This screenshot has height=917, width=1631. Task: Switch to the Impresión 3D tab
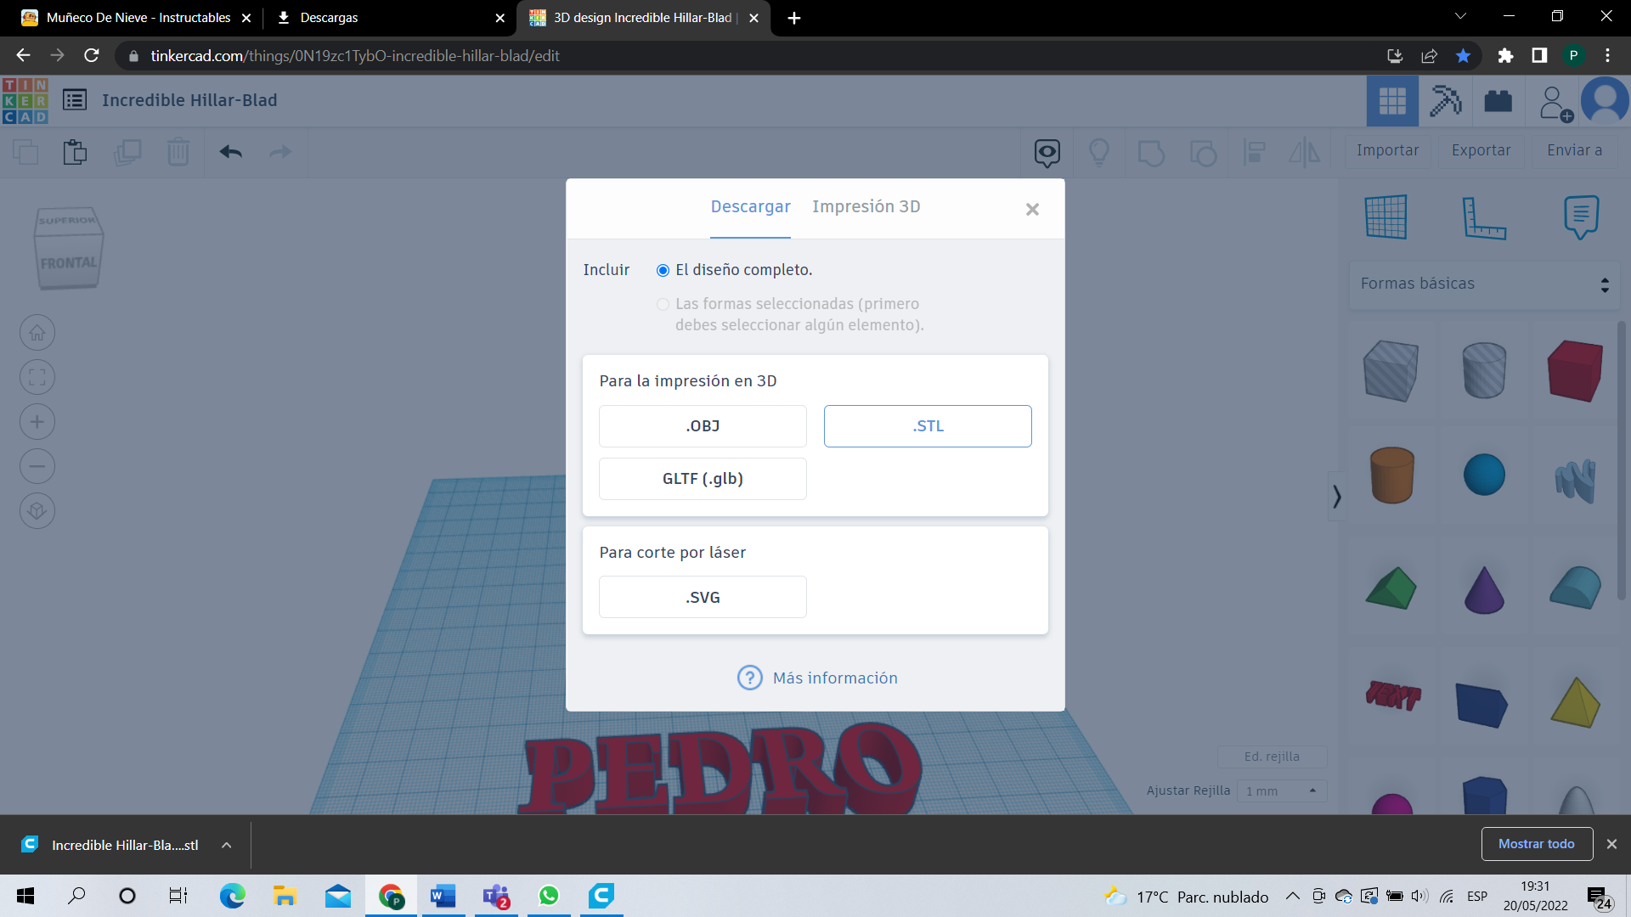866,206
